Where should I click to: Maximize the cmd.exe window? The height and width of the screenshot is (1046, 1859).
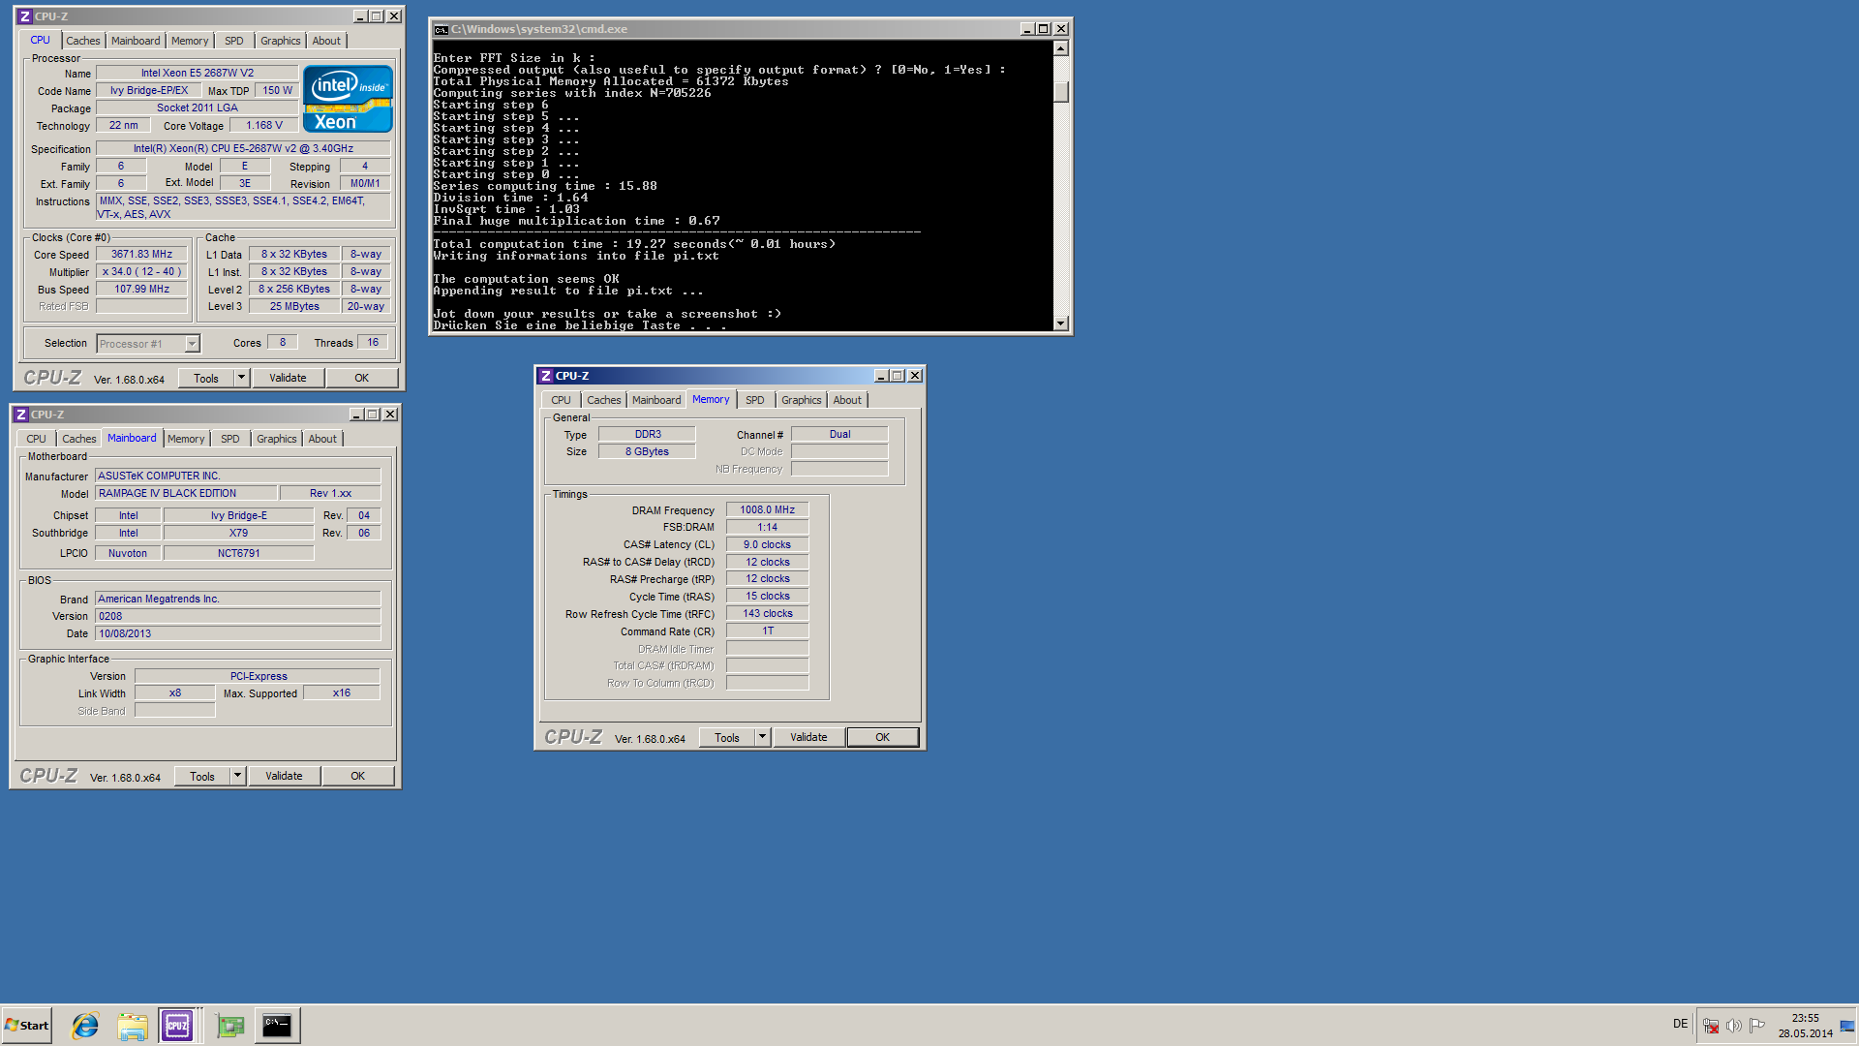[1044, 29]
